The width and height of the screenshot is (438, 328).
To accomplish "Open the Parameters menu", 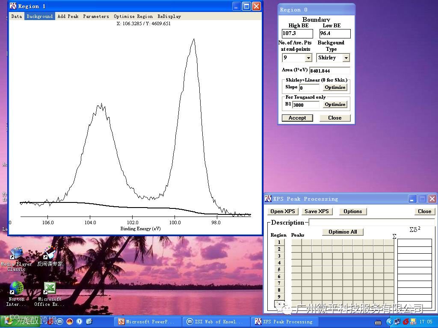I will point(96,17).
